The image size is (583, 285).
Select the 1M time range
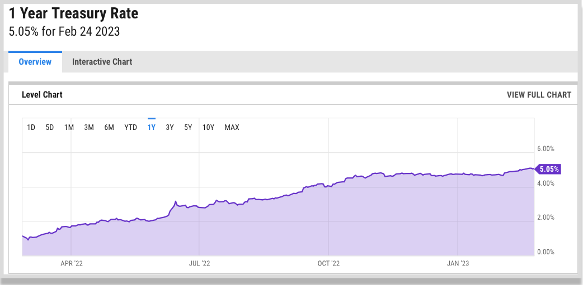pos(69,128)
